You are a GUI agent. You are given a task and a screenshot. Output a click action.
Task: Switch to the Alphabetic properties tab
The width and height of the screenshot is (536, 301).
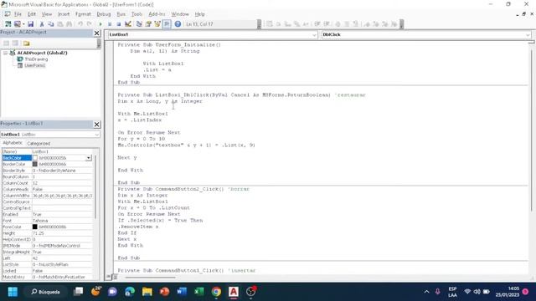tap(13, 143)
